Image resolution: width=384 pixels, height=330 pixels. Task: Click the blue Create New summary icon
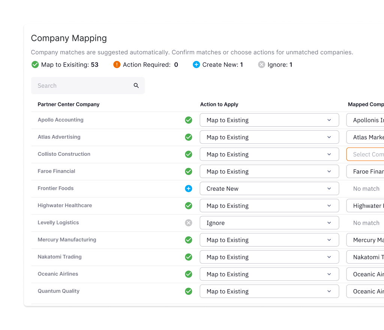[x=196, y=64]
